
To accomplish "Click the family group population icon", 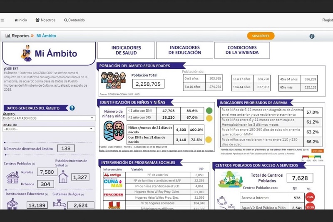I will pos(113,80).
